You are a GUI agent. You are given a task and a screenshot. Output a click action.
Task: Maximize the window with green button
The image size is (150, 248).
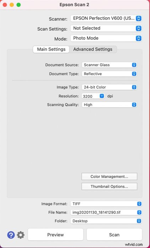coord(18,5)
